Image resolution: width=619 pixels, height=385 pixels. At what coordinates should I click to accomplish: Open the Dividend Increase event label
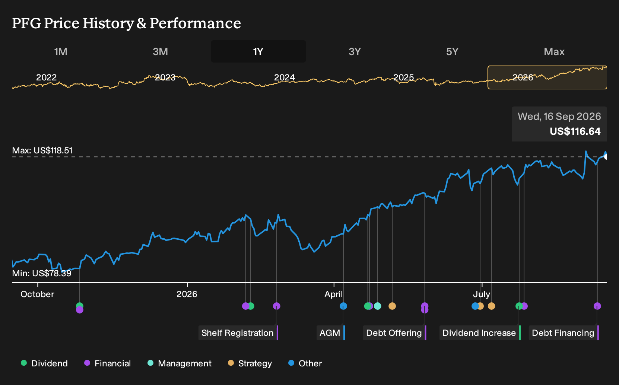coord(480,333)
